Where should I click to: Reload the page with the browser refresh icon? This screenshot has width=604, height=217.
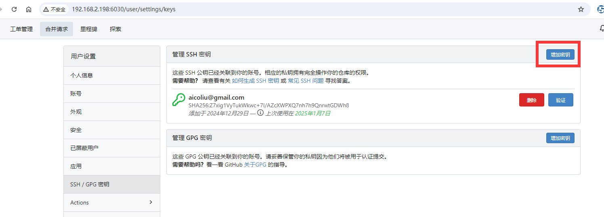pos(14,9)
